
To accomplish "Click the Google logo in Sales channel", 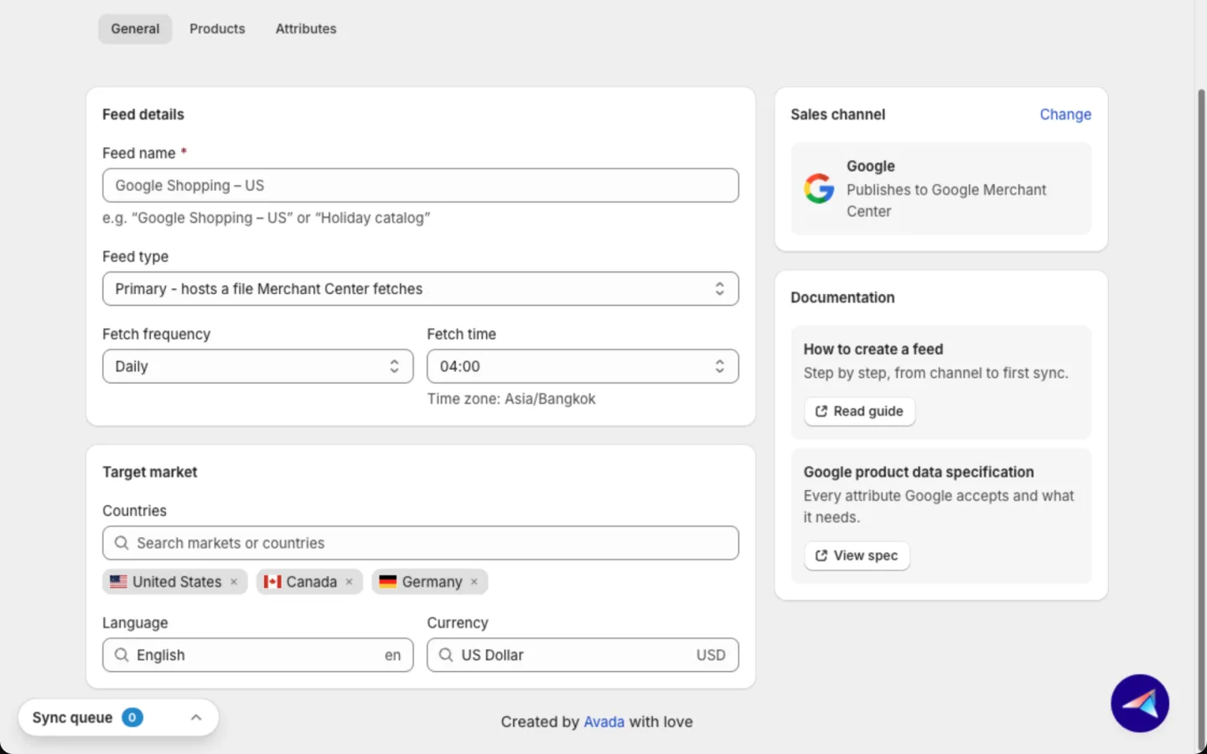I will 819,188.
